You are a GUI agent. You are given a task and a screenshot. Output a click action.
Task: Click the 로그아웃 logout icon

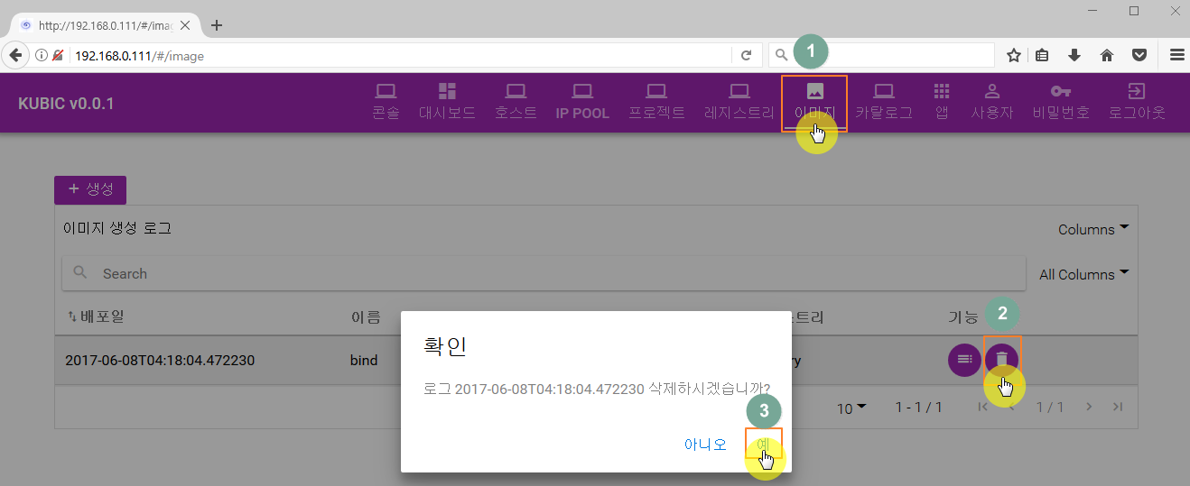point(1137,91)
